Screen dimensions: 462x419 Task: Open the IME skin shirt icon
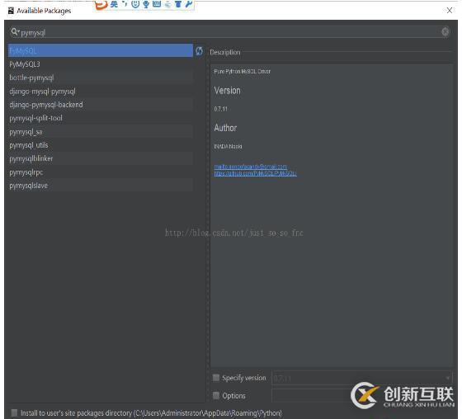point(178,4)
